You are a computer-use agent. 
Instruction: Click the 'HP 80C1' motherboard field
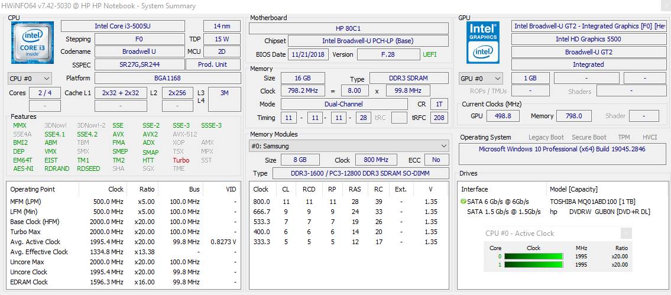(349, 29)
